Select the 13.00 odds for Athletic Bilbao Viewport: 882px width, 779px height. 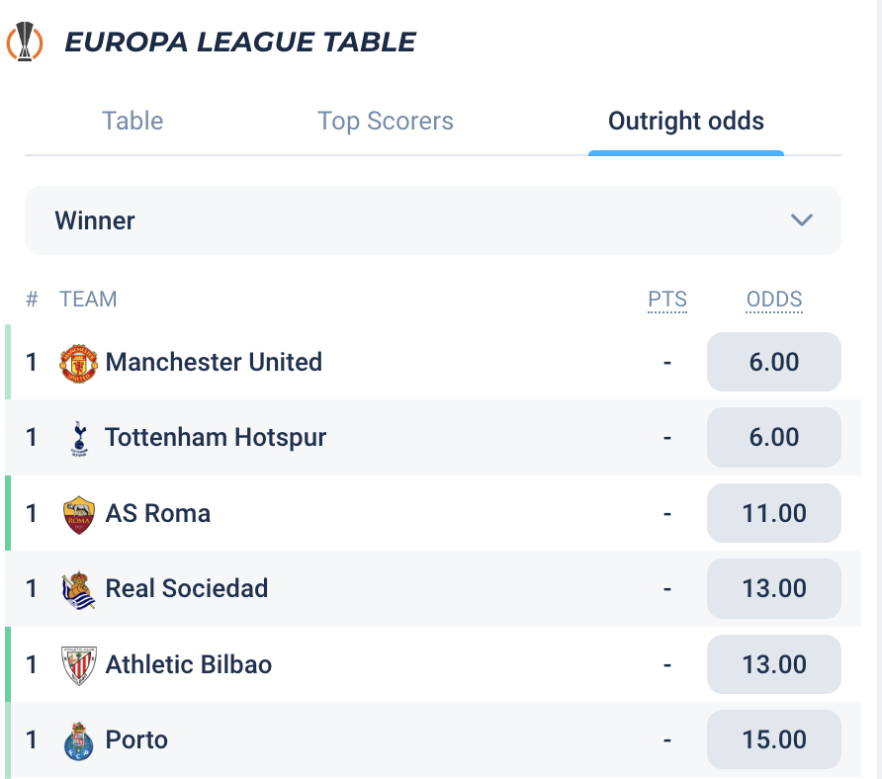click(774, 664)
